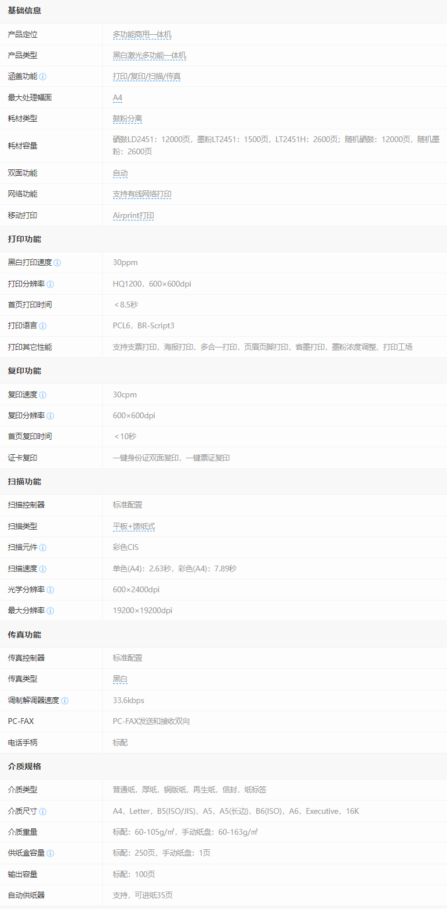Viewport: 447px width, 909px height.
Task: Click info icon next to 光学分辨率
Action: pyautogui.click(x=50, y=590)
